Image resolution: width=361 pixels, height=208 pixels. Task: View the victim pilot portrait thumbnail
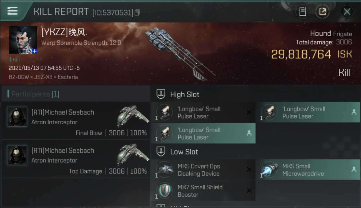(x=23, y=40)
